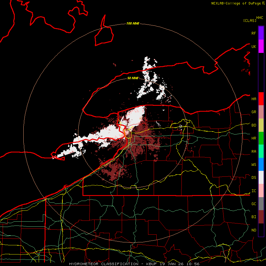Click the ND black legend swatch
Screen dimensions: 266x266
(x=261, y=230)
